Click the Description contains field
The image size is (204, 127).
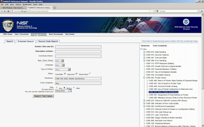click(x=78, y=51)
